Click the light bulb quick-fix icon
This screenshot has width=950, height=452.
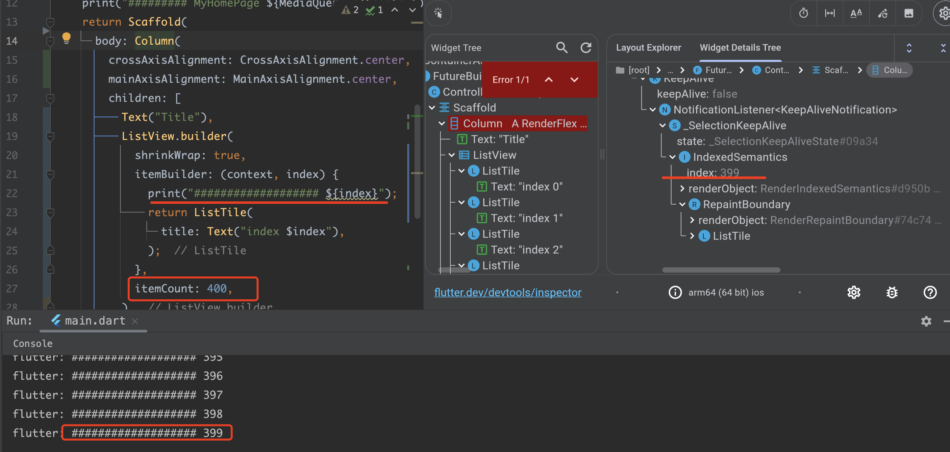point(66,38)
